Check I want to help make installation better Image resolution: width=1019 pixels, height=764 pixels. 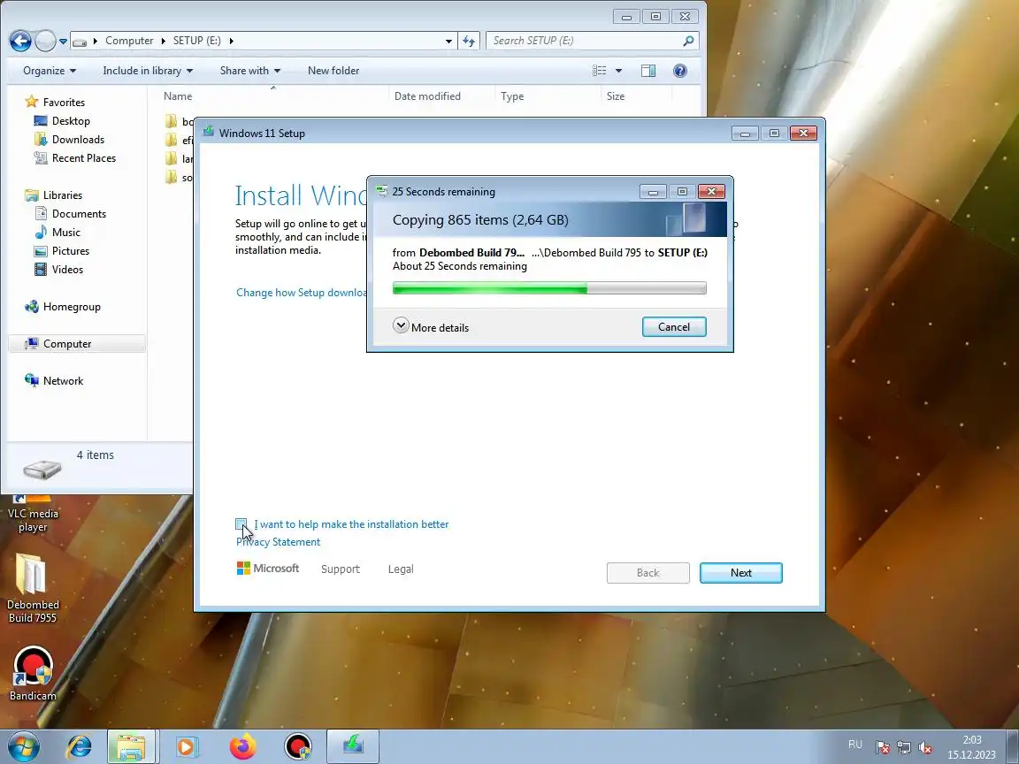(241, 524)
